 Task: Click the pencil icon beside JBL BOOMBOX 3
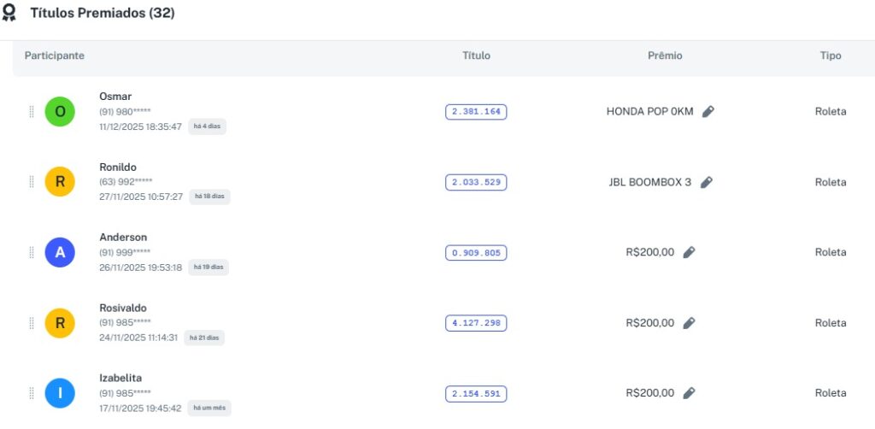[706, 182]
